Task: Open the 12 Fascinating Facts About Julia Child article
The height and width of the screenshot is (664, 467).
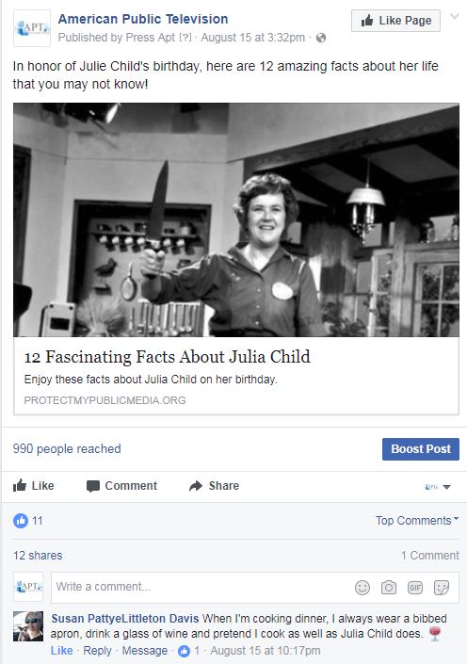Action: [x=168, y=357]
